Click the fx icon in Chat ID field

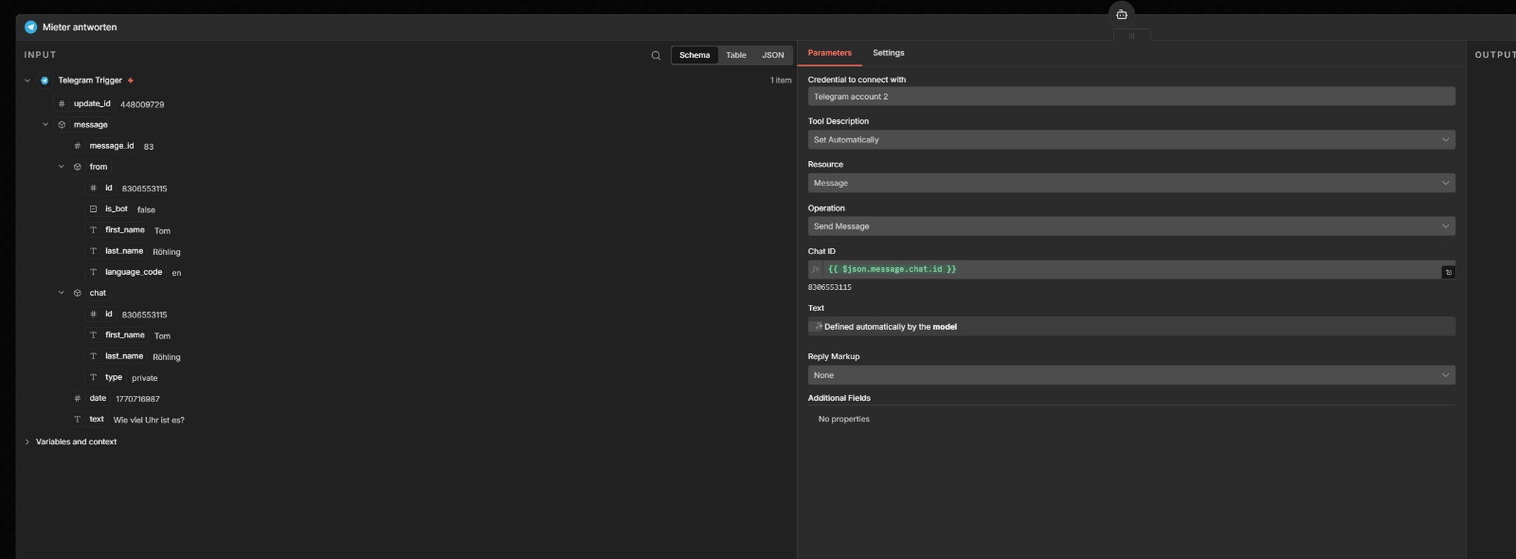(816, 270)
